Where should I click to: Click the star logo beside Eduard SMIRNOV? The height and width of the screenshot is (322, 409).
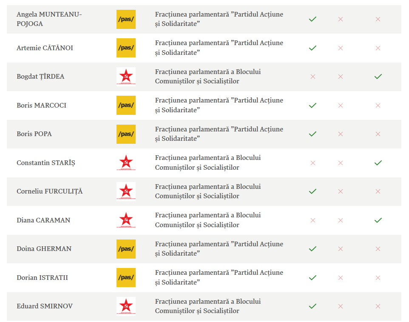point(126,306)
